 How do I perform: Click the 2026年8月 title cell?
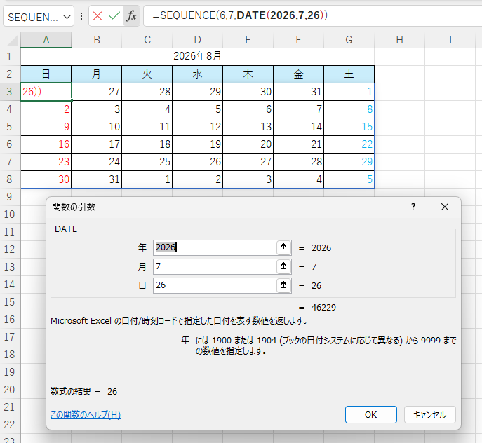[197, 56]
